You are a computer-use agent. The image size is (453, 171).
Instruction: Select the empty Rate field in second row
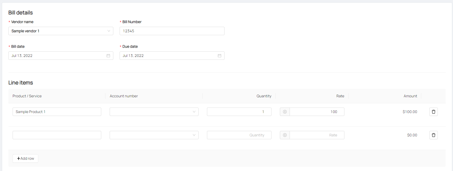tap(317, 135)
